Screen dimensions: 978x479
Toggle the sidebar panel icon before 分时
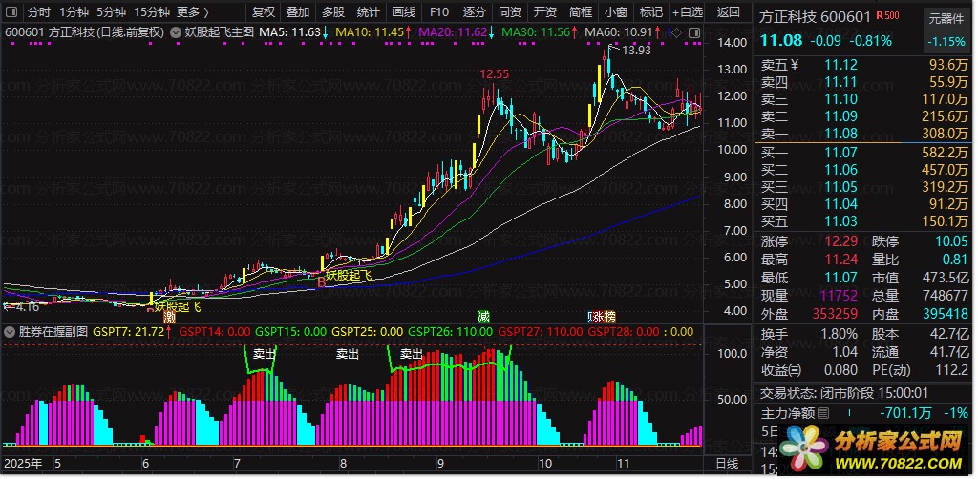click(x=13, y=11)
